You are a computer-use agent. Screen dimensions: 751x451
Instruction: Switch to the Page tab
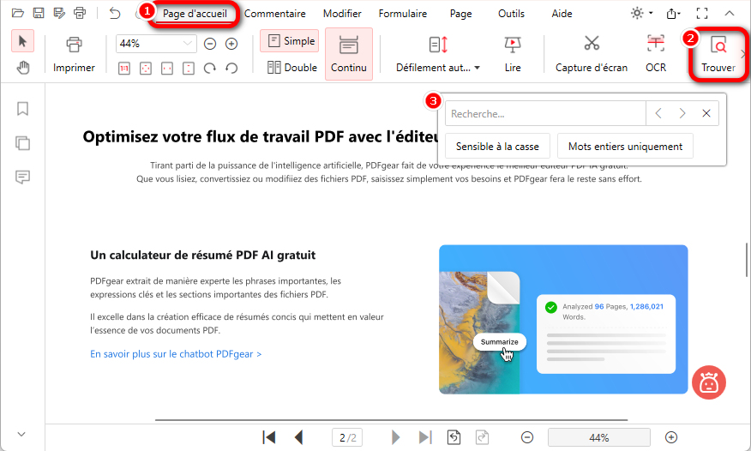[x=460, y=14]
